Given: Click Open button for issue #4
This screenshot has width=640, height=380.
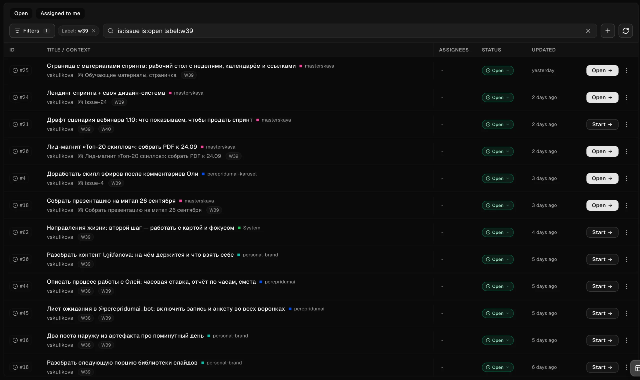Looking at the screenshot, I should [602, 178].
